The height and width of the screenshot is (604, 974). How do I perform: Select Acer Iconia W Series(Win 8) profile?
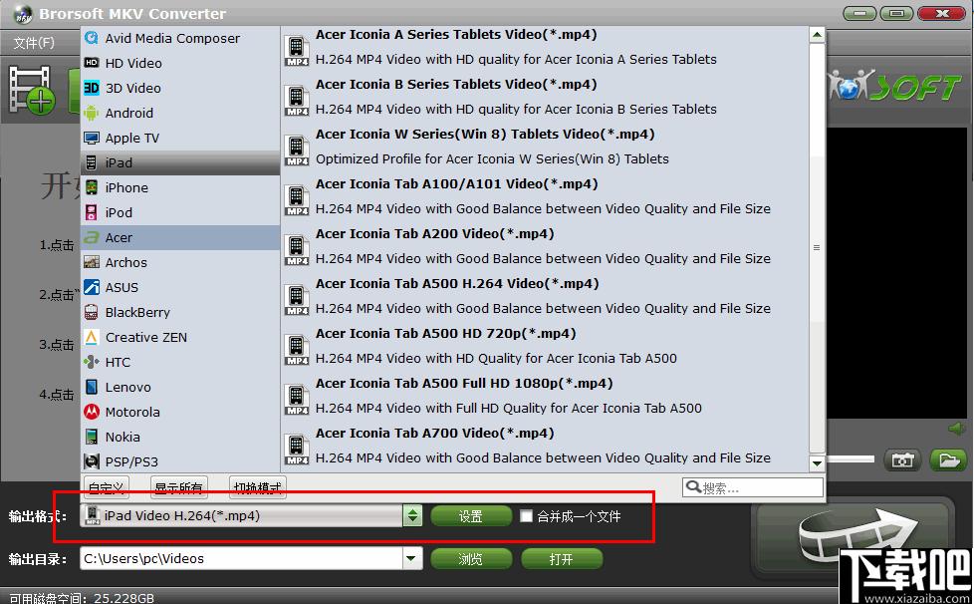tap(546, 148)
